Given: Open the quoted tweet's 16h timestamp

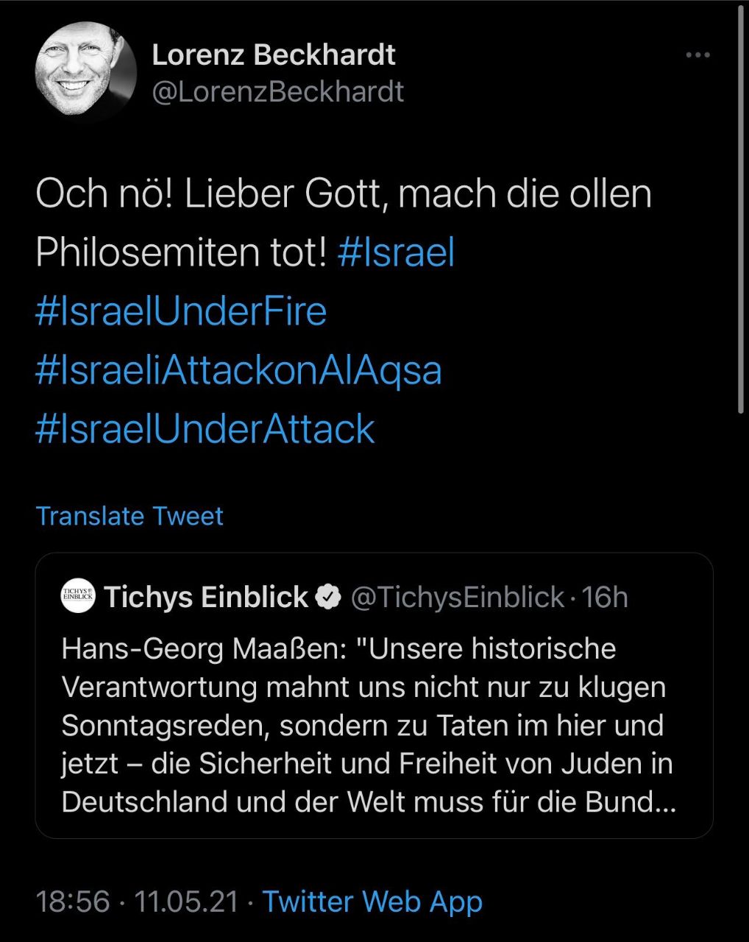Looking at the screenshot, I should 605,598.
